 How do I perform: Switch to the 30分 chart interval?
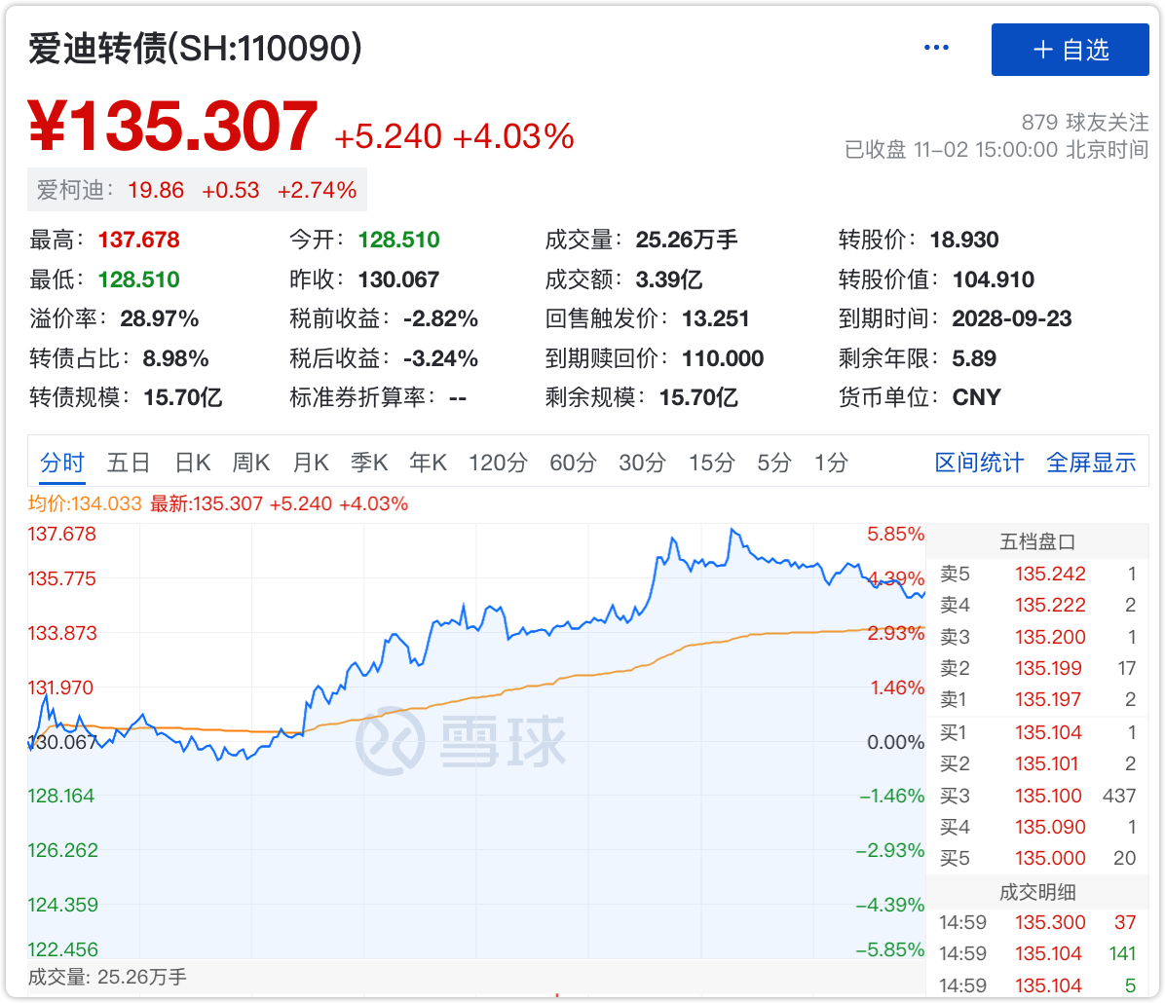tap(642, 463)
